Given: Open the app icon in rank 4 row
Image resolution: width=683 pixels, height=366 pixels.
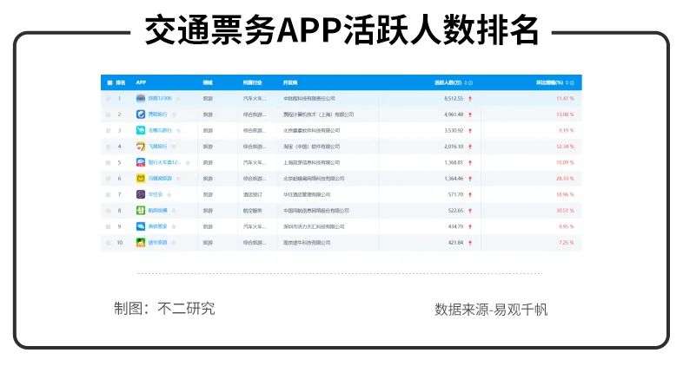Looking at the screenshot, I should [141, 147].
